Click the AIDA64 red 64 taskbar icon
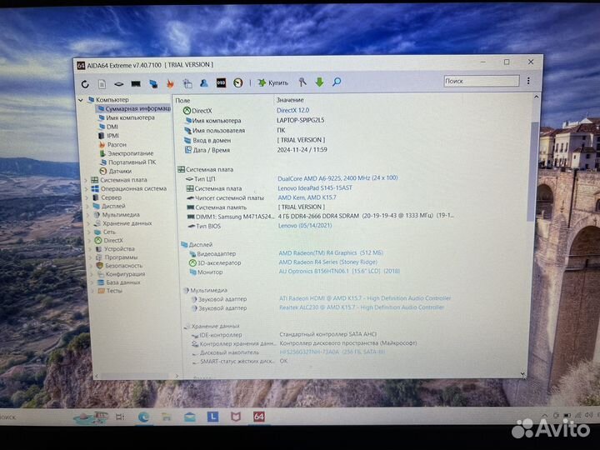 (x=259, y=417)
